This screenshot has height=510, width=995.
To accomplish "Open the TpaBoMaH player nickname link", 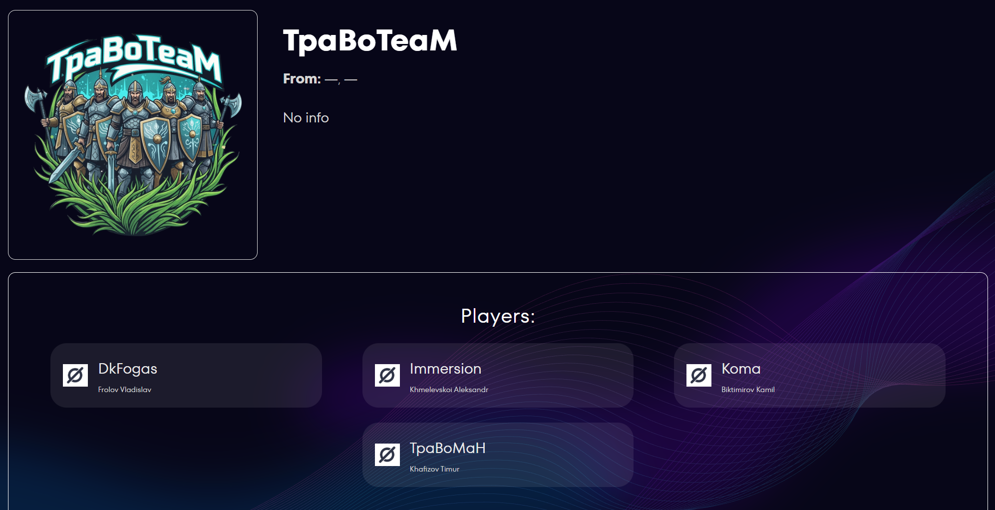I will [x=447, y=448].
